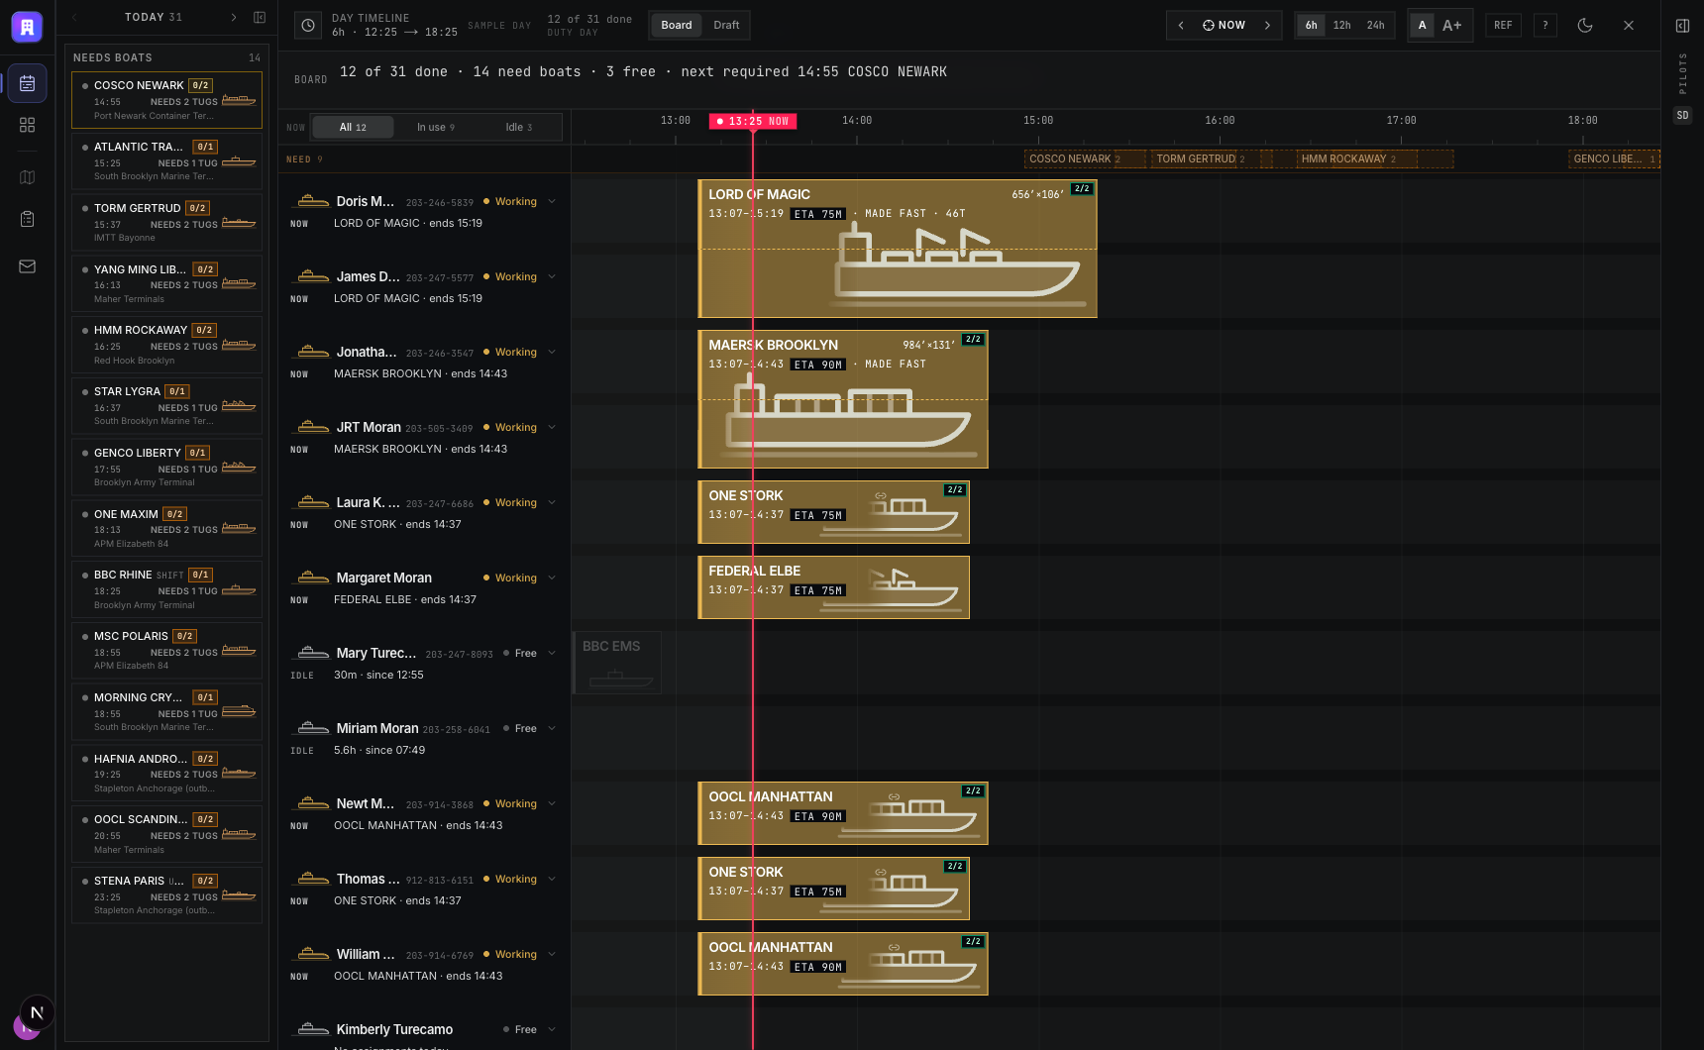This screenshot has width=1704, height=1050.
Task: Jump timeline to NOW
Action: tap(1225, 26)
